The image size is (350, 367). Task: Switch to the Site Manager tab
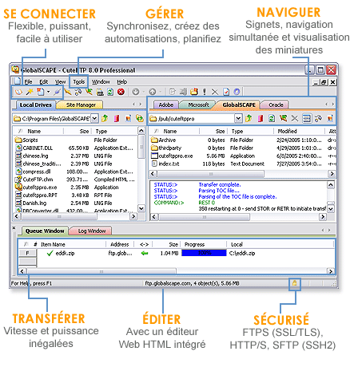(x=81, y=105)
